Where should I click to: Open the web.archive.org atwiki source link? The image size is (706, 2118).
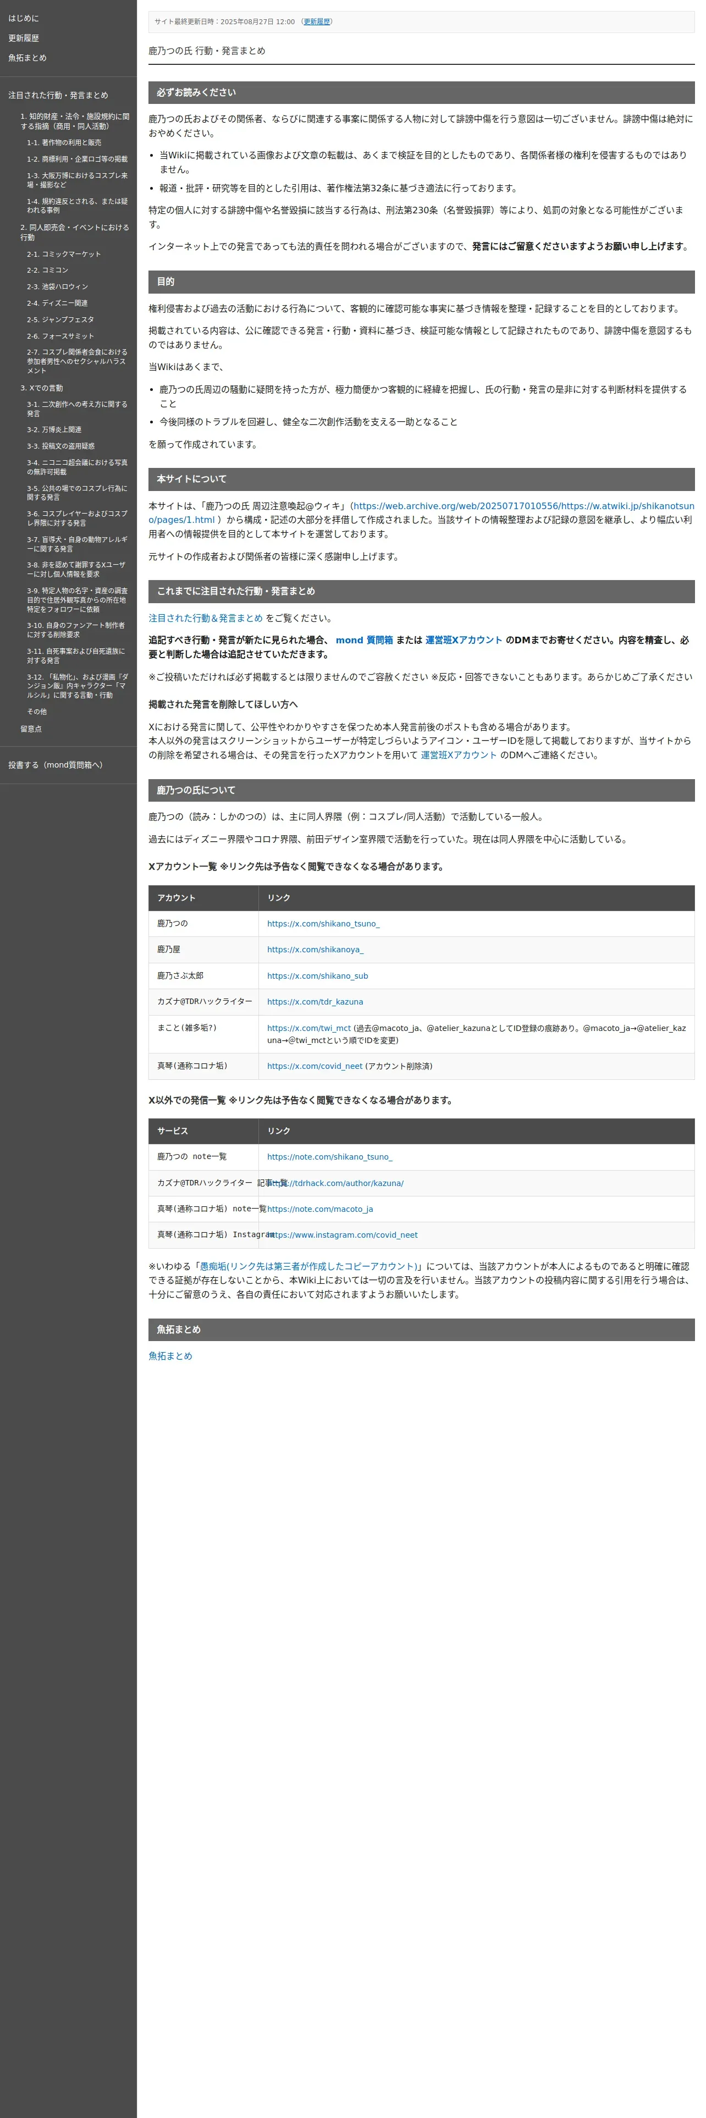(421, 512)
